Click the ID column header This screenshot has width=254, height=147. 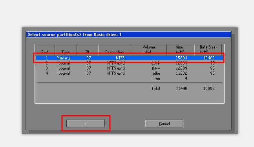(87, 50)
